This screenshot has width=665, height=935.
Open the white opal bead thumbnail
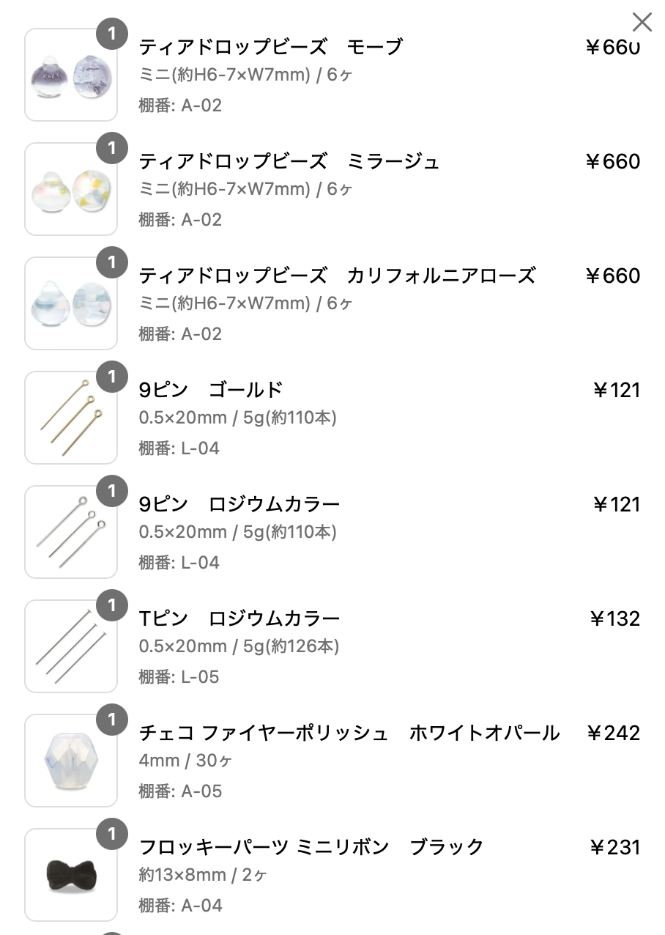tap(71, 761)
